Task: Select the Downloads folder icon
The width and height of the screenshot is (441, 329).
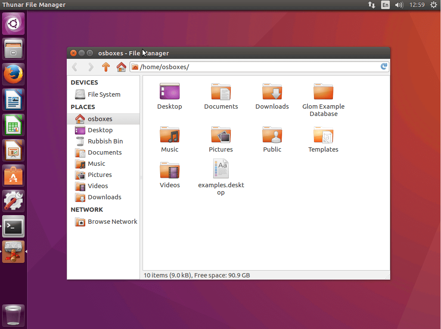Action: pos(272,92)
